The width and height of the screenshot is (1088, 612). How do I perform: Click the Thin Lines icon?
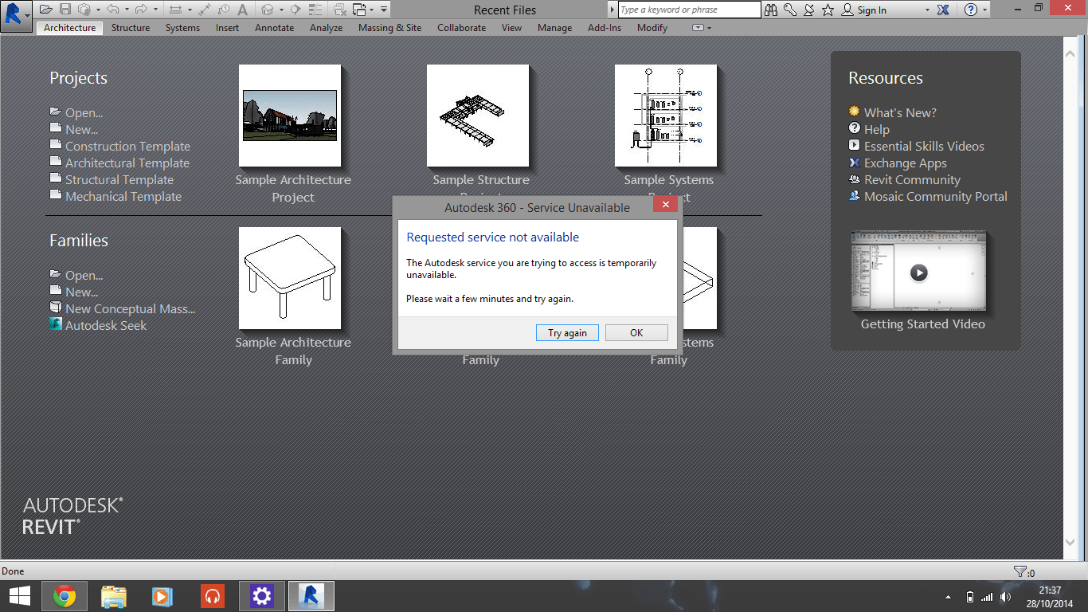[x=315, y=10]
